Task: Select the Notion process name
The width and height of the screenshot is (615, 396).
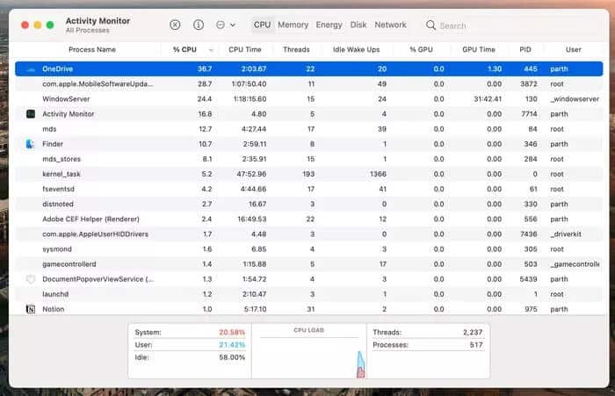Action: pos(54,309)
